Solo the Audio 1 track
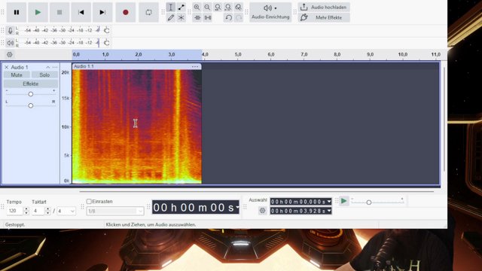Viewport: 482px width, 271px height. coord(44,75)
